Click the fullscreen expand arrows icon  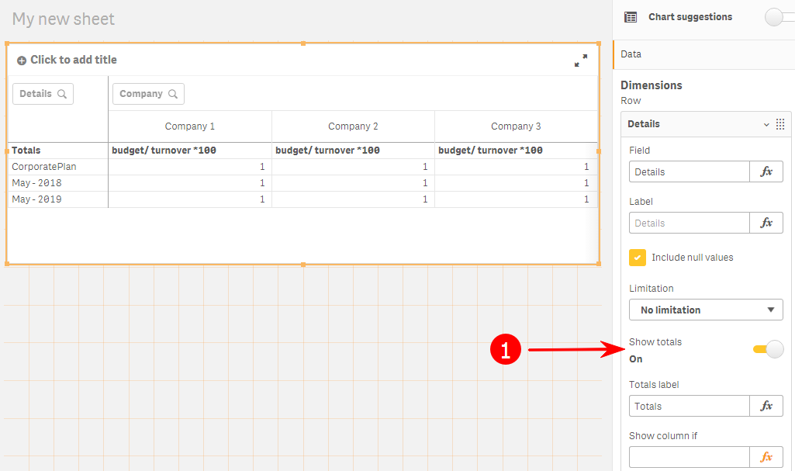(x=580, y=61)
